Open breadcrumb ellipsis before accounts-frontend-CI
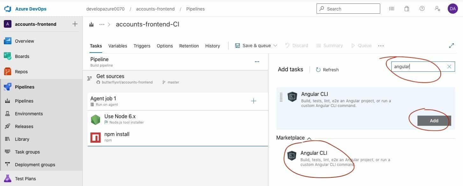This screenshot has height=186, width=463. 102,24
